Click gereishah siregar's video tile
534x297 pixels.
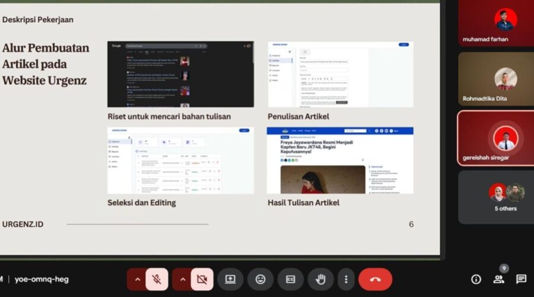pyautogui.click(x=496, y=138)
